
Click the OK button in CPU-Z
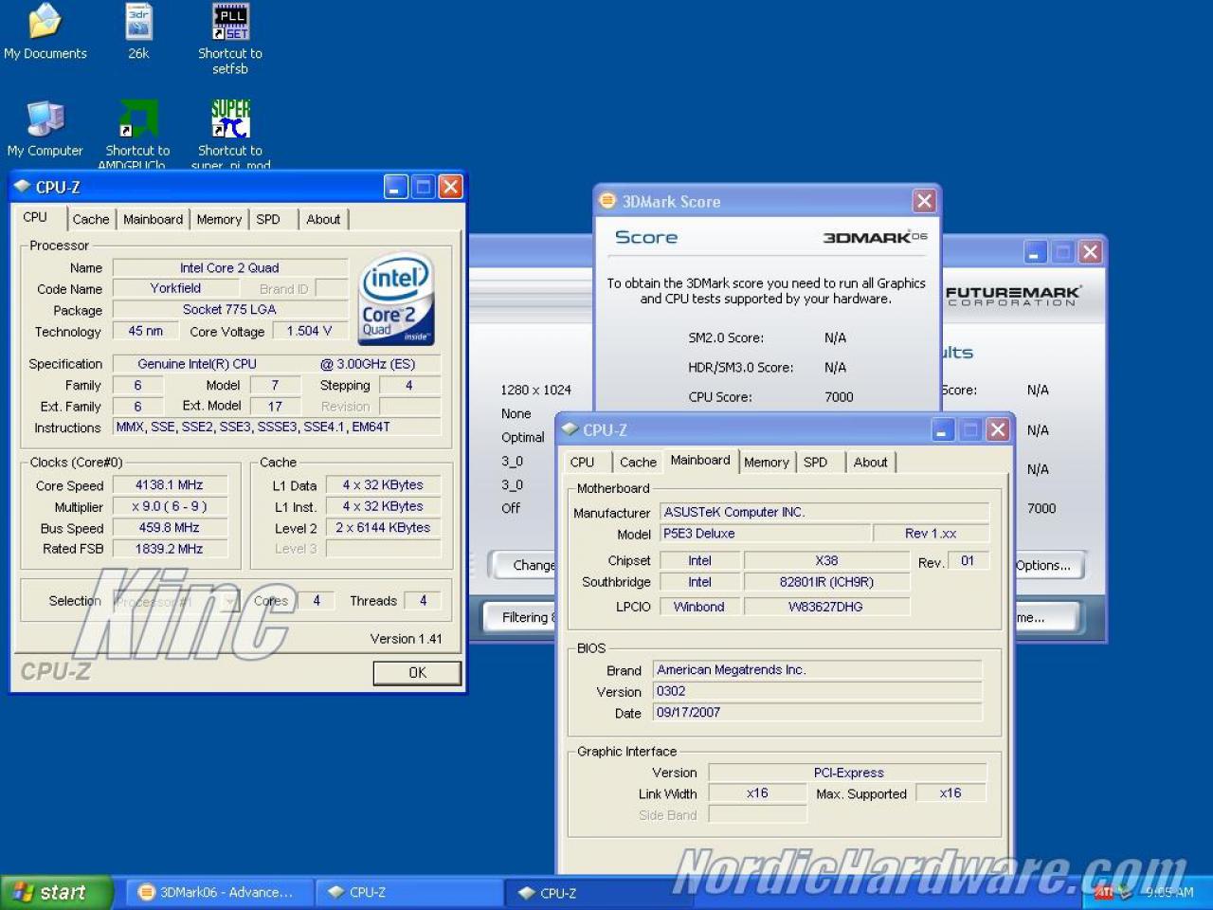point(417,672)
